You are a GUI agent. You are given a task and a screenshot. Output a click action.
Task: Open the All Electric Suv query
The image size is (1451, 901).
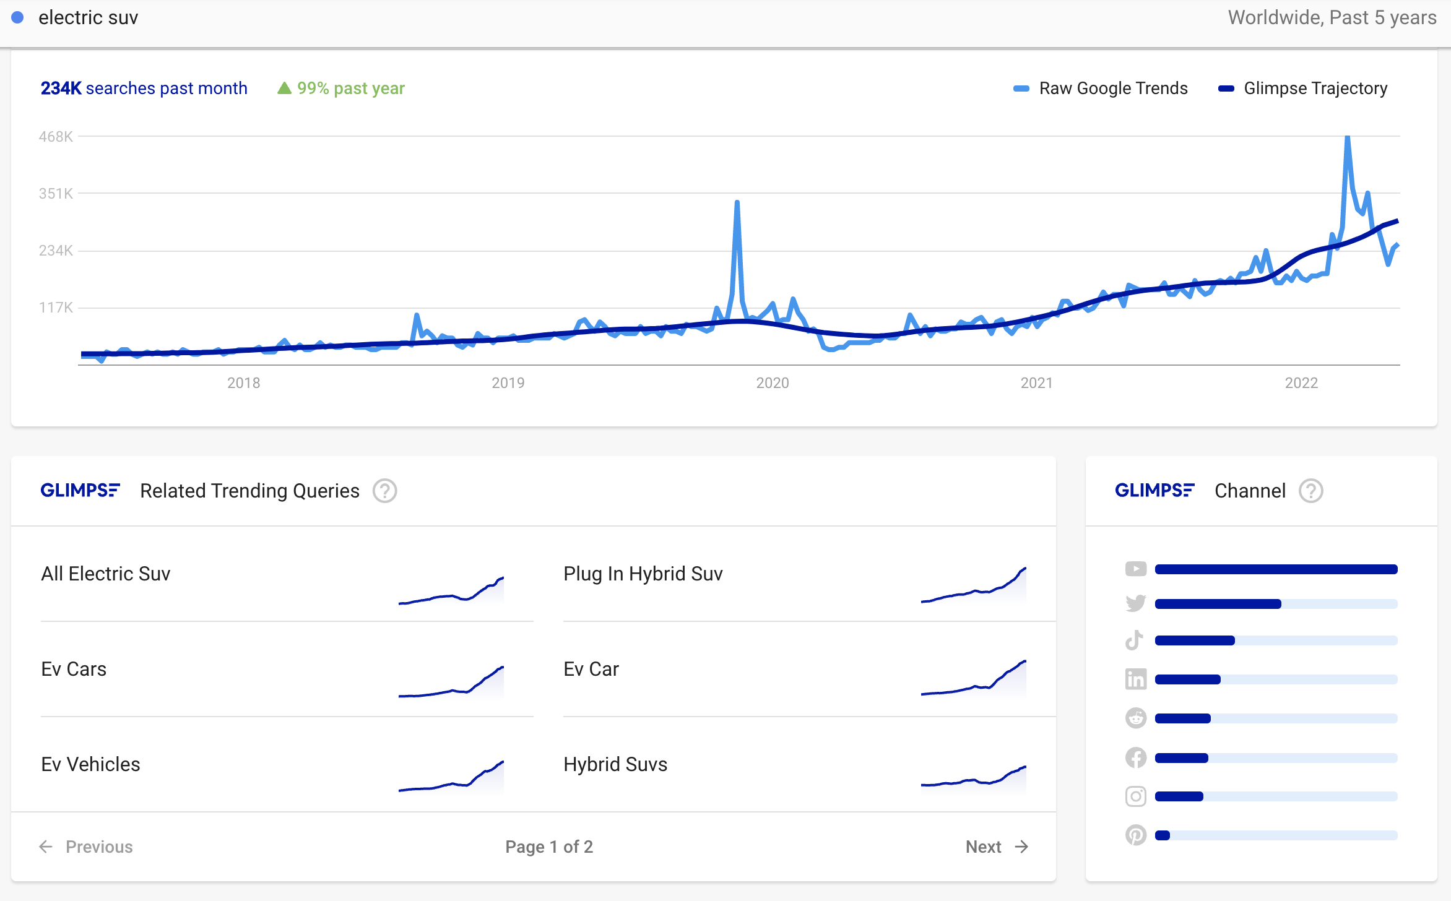106,574
